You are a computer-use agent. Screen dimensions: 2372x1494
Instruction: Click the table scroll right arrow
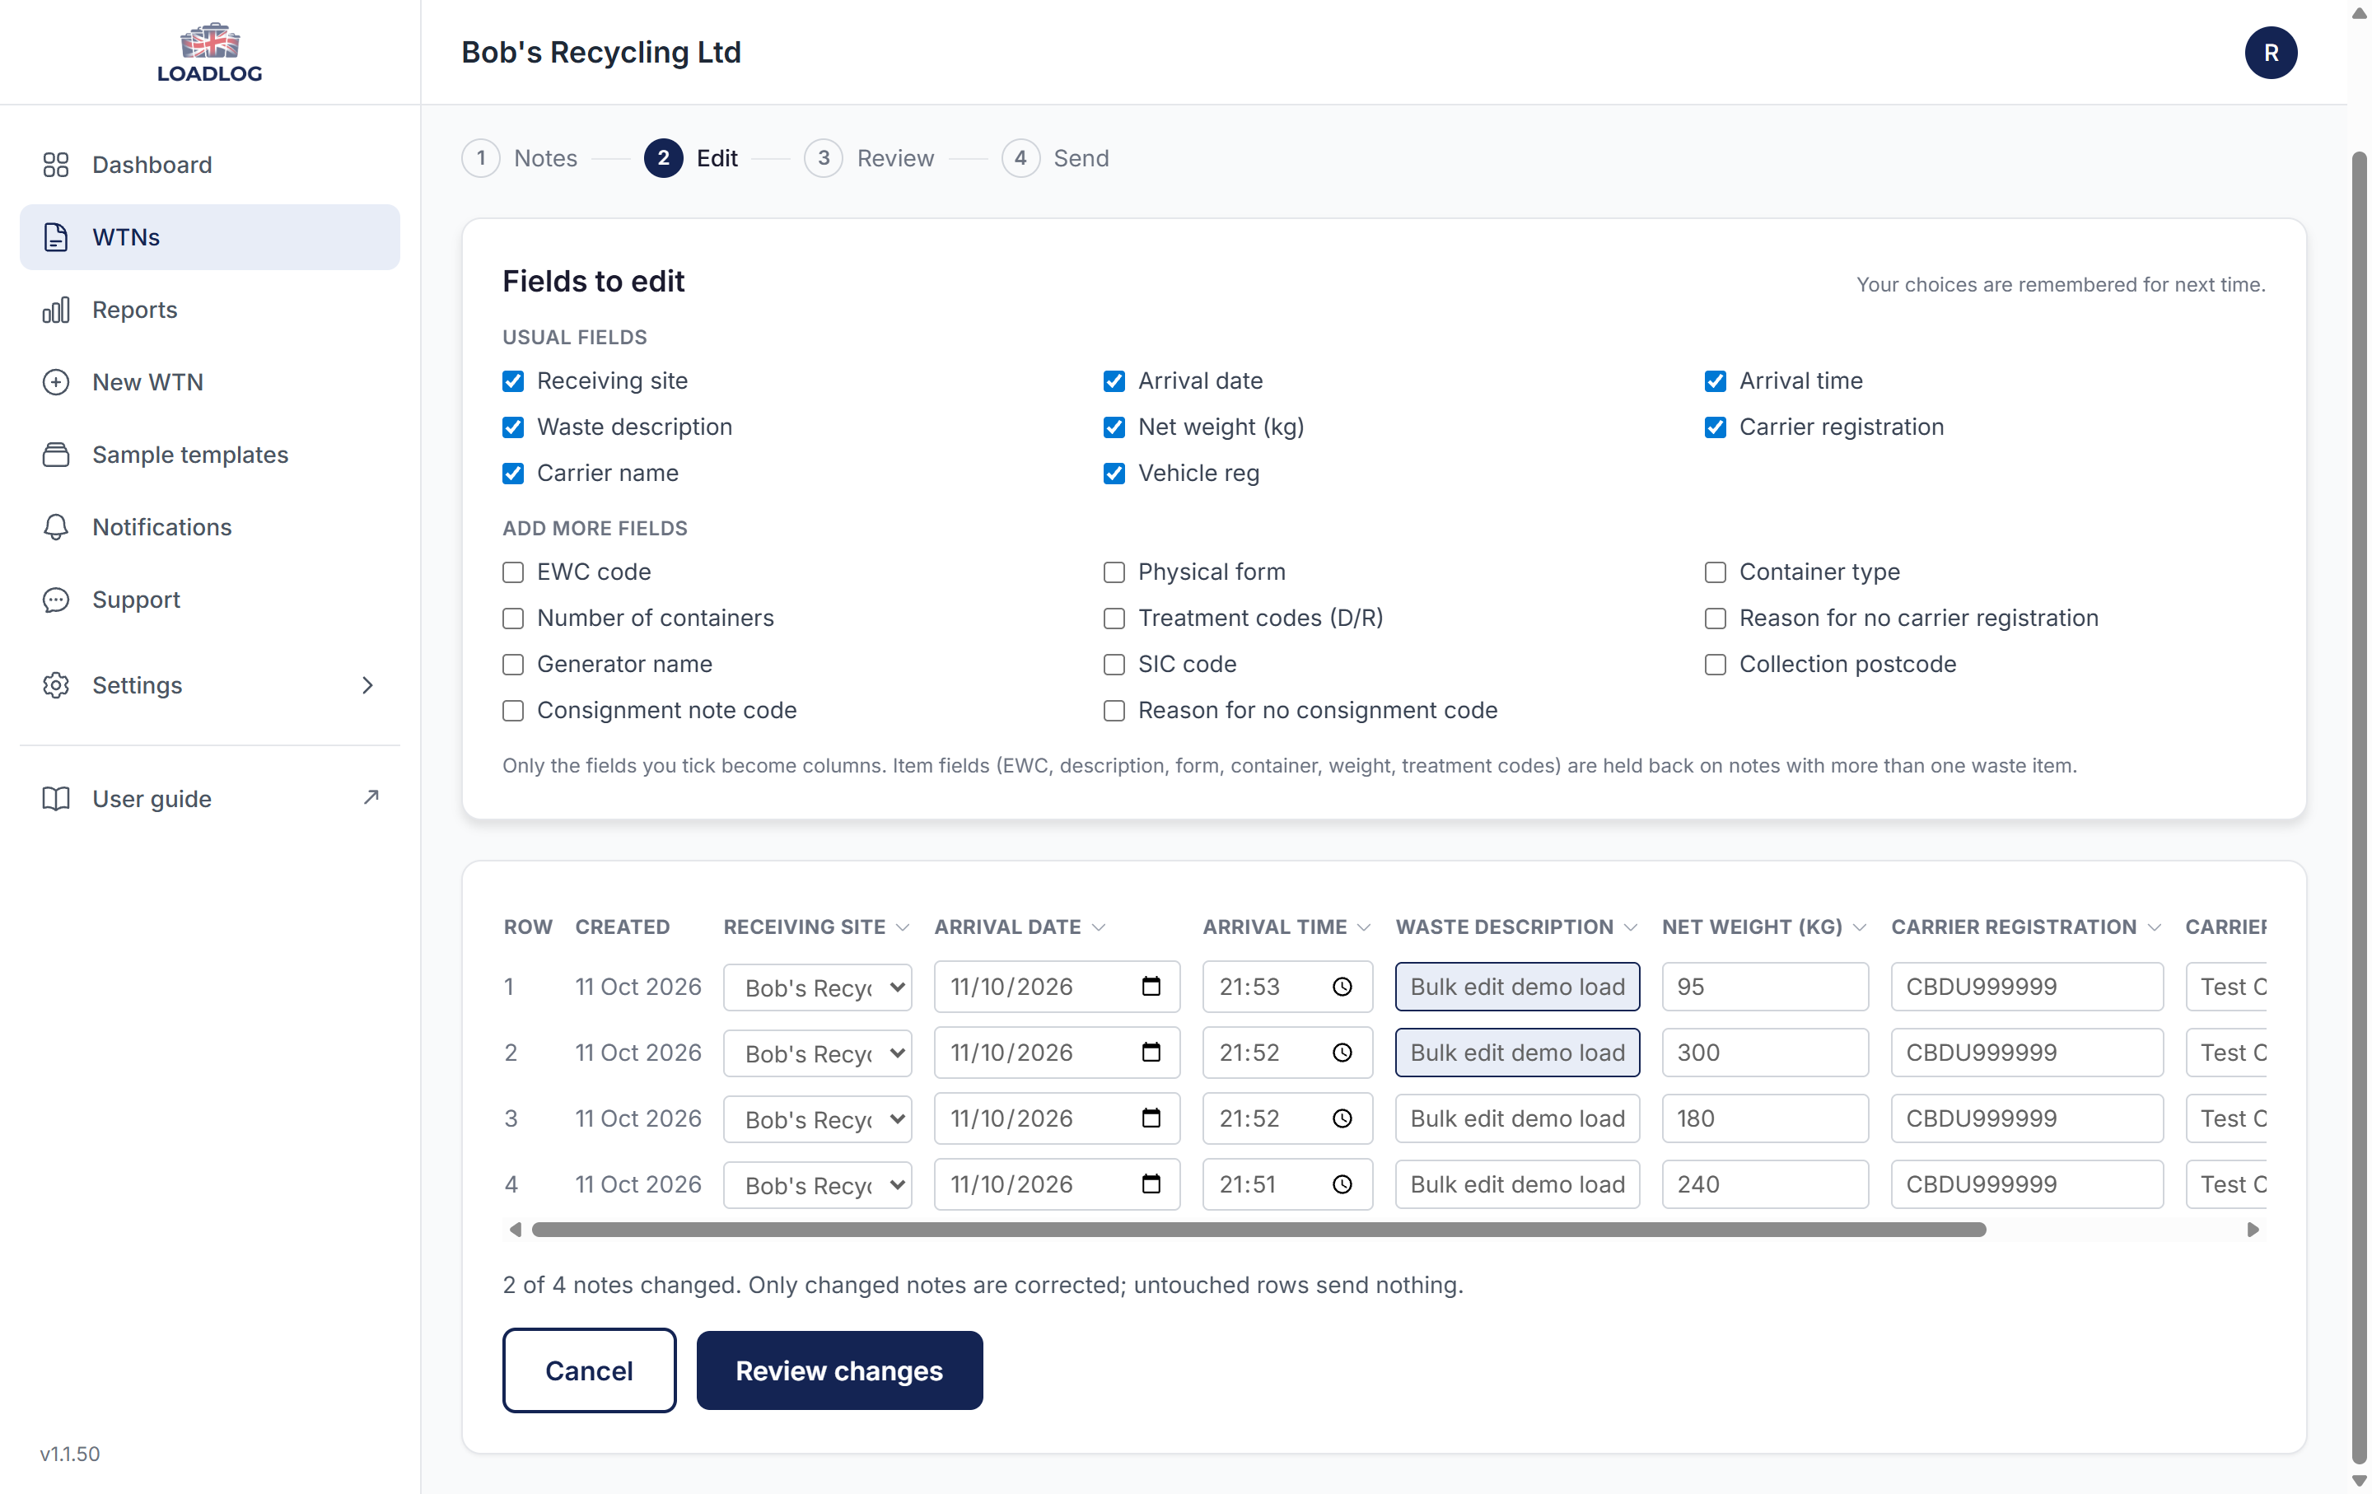pyautogui.click(x=2253, y=1230)
